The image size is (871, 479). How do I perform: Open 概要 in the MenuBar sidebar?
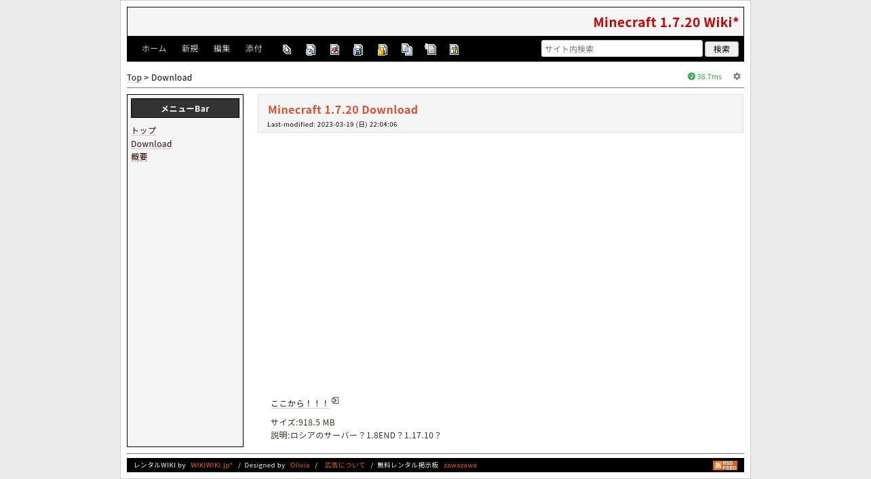tap(139, 157)
